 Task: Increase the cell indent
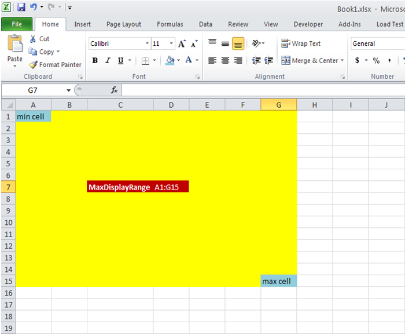tap(268, 60)
